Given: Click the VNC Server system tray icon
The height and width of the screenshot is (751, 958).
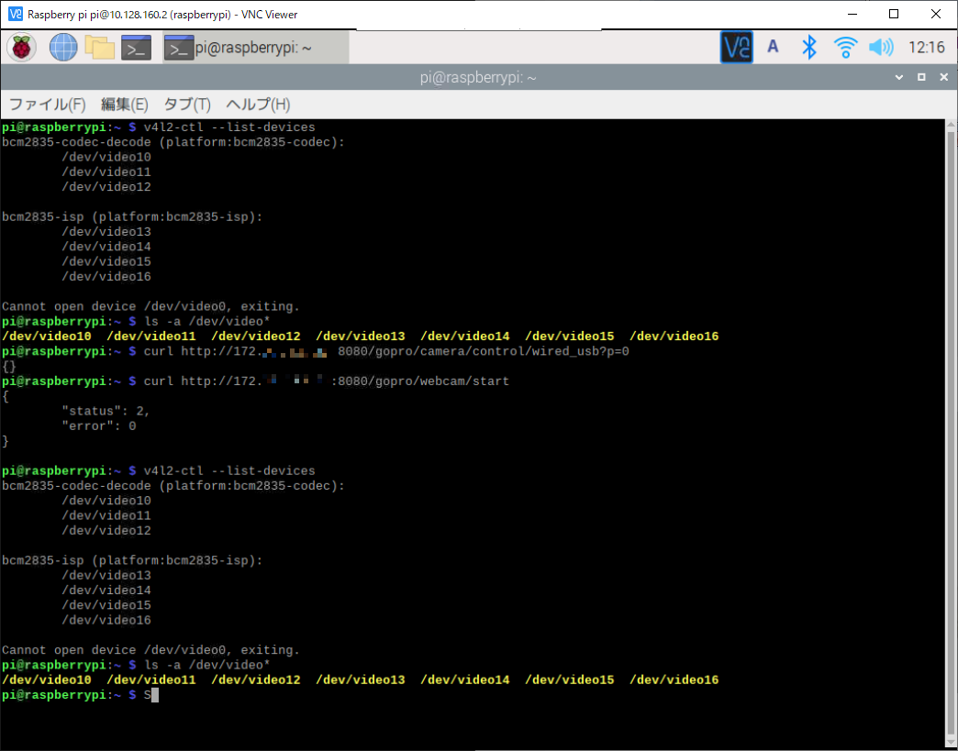Looking at the screenshot, I should click(736, 47).
